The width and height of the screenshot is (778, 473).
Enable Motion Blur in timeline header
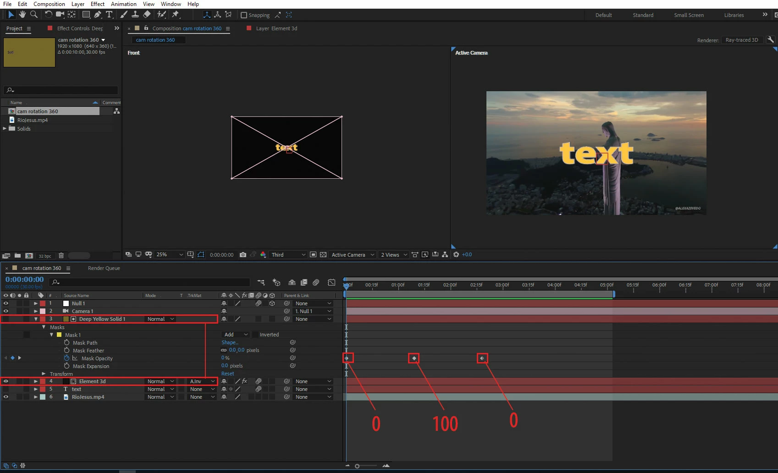(x=316, y=282)
